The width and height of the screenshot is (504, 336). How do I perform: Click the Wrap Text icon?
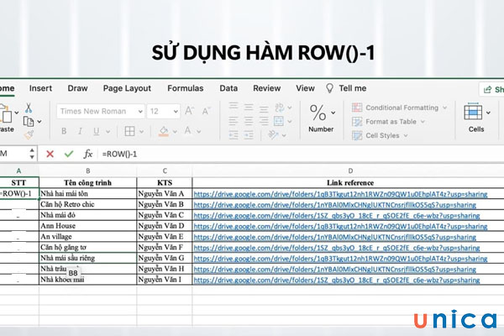click(280, 107)
